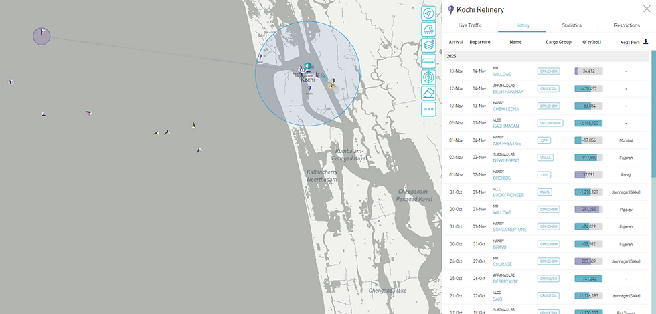The height and width of the screenshot is (314, 656).
Task: Click the MARS cargo tag
Action: 545,192
